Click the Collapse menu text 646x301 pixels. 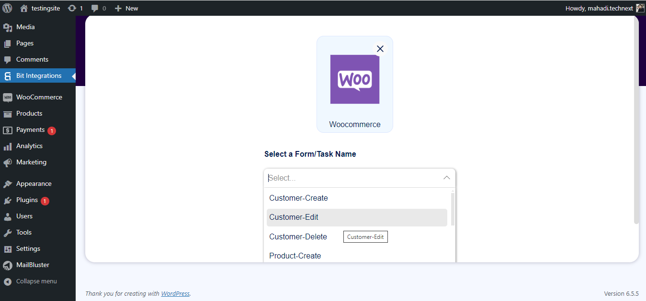click(x=36, y=281)
